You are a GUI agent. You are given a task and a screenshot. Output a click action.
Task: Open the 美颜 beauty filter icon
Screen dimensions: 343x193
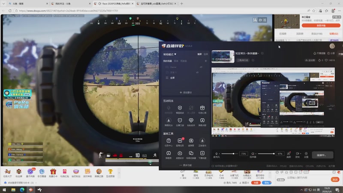coord(289,154)
